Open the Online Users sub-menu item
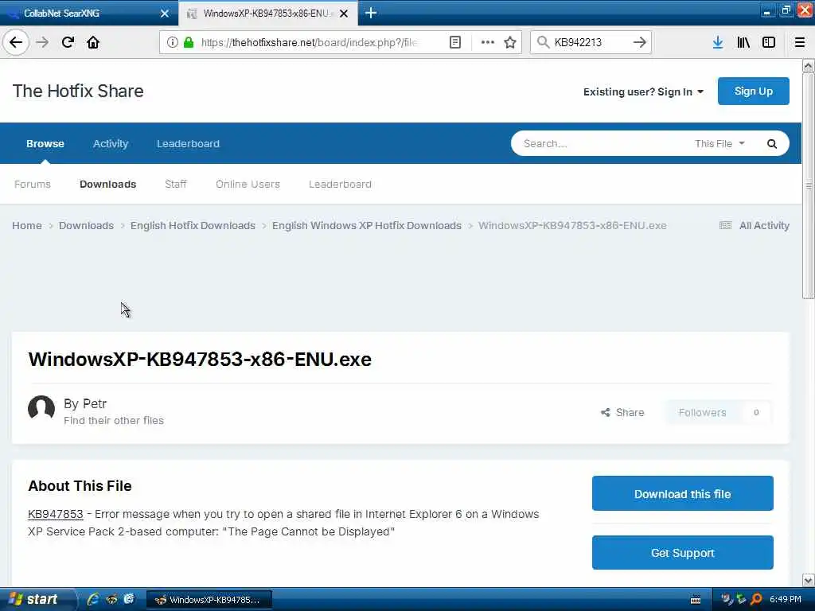The image size is (815, 611). 248,185
